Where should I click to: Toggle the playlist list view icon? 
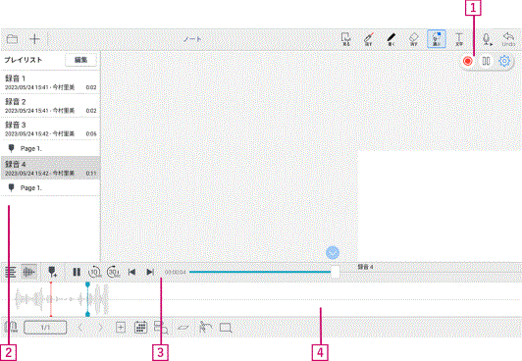[x=11, y=272]
